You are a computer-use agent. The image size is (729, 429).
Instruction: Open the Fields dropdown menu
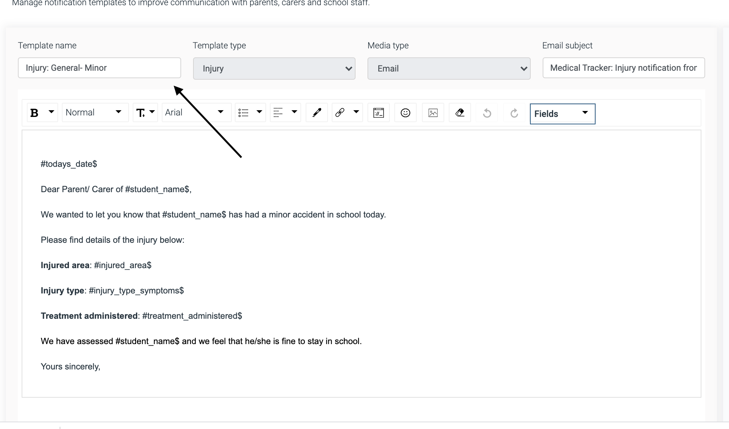[561, 113]
